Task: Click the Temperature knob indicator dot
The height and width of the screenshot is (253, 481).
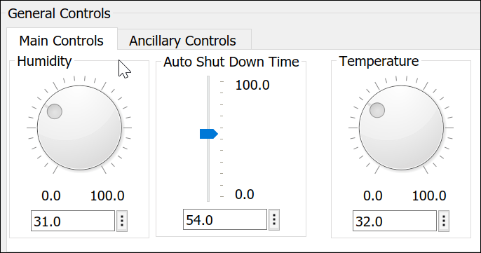Action: (x=377, y=110)
